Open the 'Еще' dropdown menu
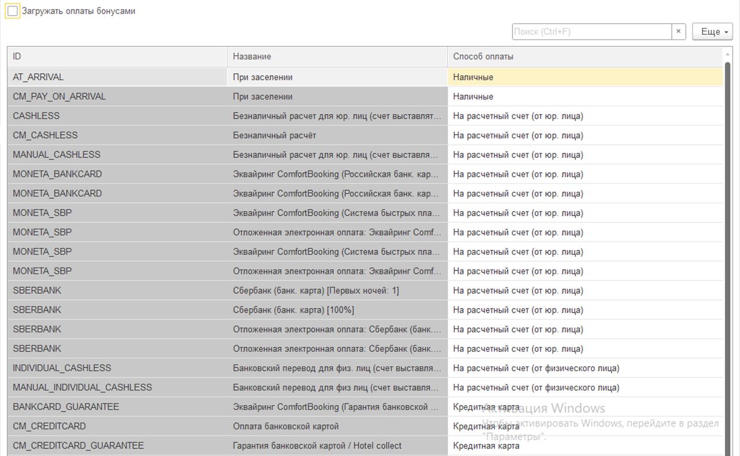Screen dimensions: 740x456 tap(712, 32)
